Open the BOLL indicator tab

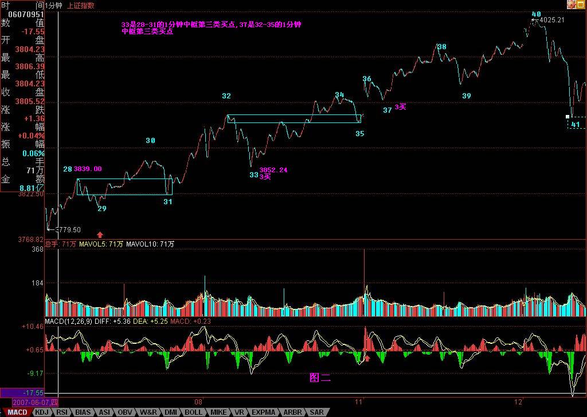[x=193, y=412]
